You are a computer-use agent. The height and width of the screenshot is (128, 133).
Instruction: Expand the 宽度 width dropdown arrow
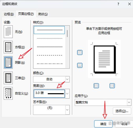click(67, 94)
